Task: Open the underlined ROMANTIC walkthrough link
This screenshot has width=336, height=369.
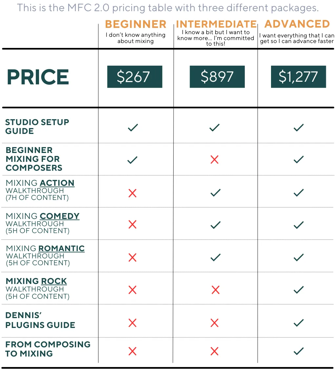Action: click(61, 249)
